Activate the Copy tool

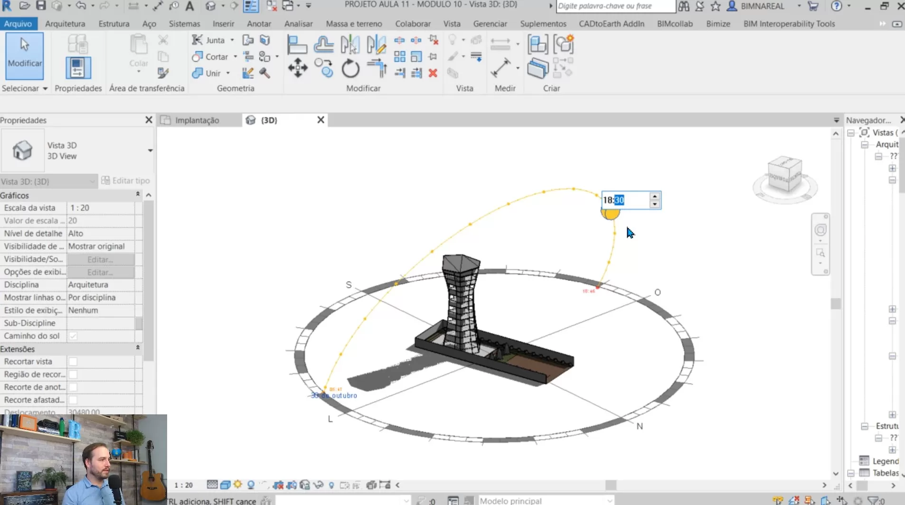[x=323, y=68]
